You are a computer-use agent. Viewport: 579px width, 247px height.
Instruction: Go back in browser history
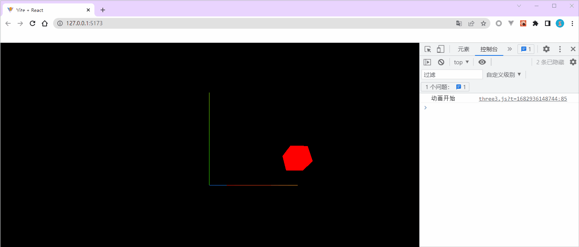coord(8,23)
